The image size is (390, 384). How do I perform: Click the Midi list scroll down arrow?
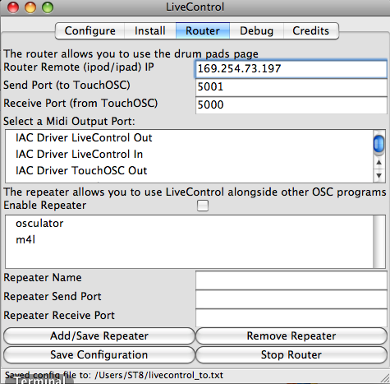(x=379, y=175)
